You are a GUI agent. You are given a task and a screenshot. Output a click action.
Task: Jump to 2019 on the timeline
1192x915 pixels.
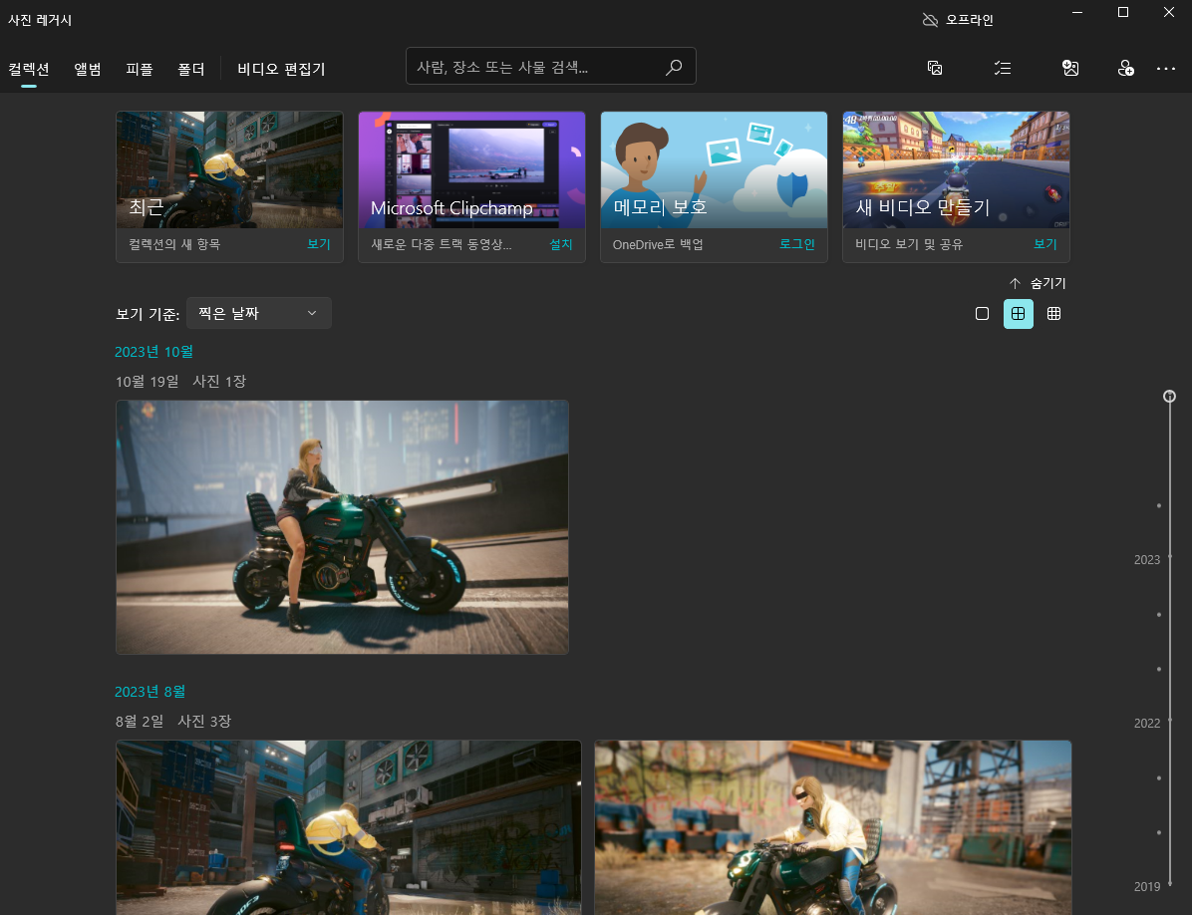[x=1146, y=887]
